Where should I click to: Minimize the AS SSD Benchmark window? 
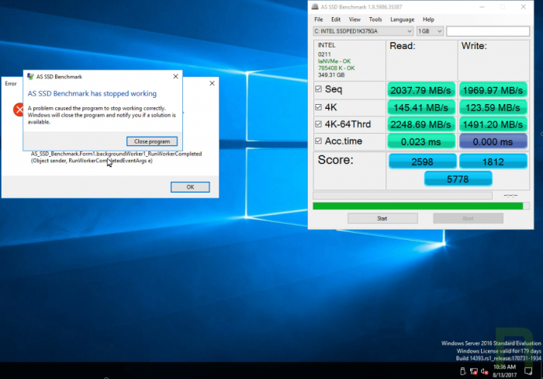[482, 7]
